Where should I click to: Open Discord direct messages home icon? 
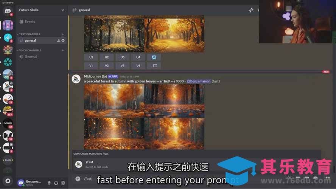click(x=8, y=11)
